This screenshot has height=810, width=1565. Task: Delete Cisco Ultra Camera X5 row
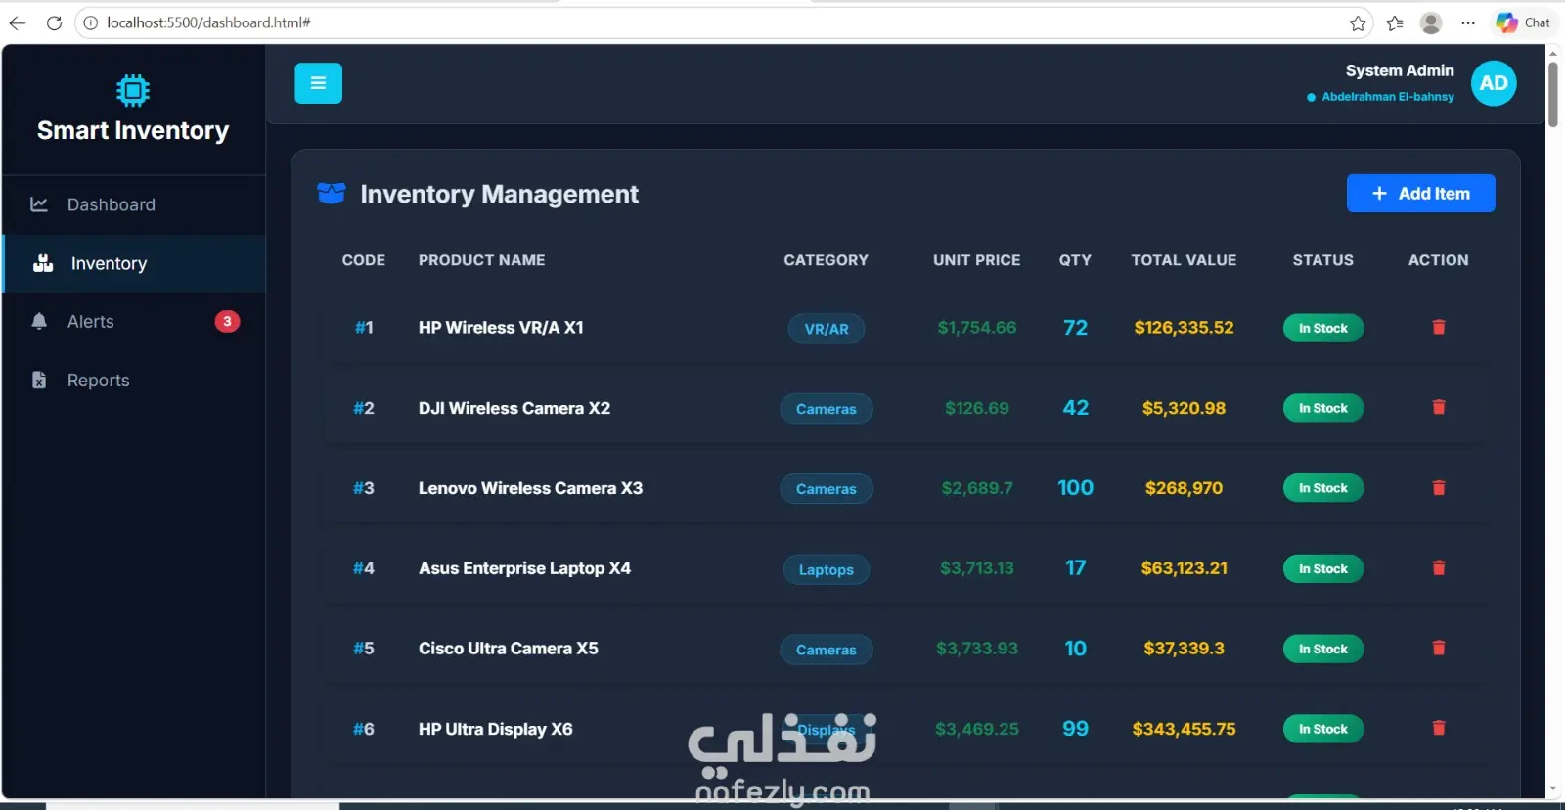coord(1439,648)
